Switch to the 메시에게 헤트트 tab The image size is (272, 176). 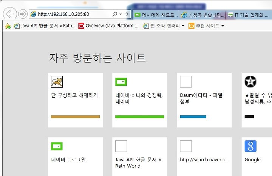pos(156,15)
